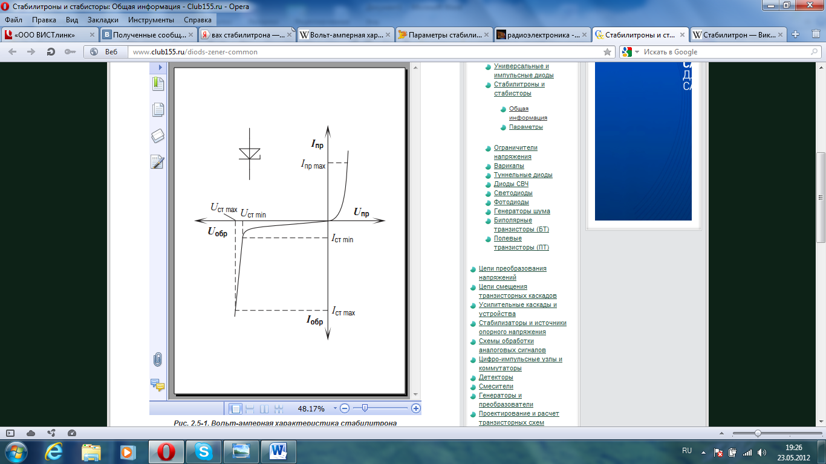826x464 pixels.
Task: Open the Comments bubble icon in PDF sidebar
Action: pos(158,385)
